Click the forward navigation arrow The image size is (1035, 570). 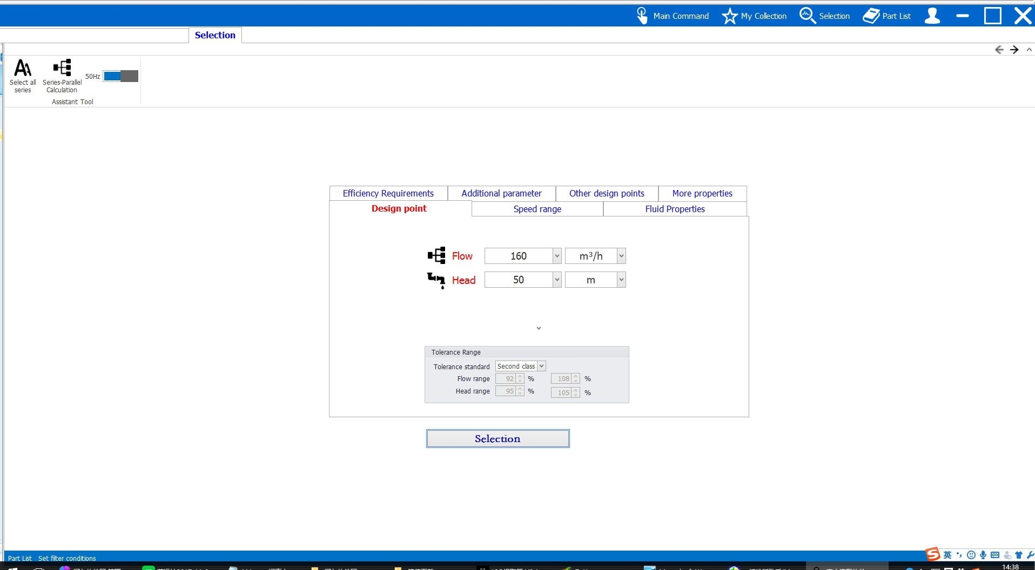1014,50
